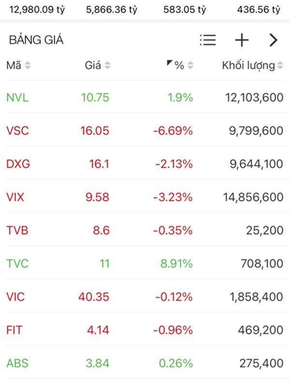Open the list view menu icon

tap(208, 40)
